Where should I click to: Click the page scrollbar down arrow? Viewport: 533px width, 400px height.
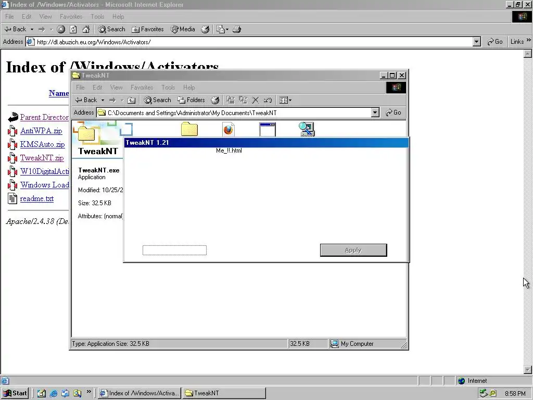[528, 370]
